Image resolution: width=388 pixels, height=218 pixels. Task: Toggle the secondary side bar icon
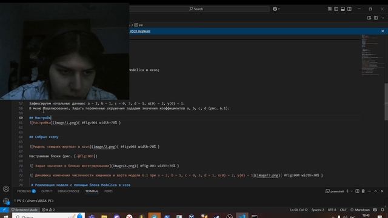(349, 9)
